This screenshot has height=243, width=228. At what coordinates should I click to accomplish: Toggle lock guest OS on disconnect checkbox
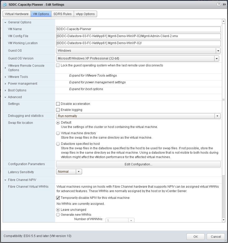click(x=58, y=65)
